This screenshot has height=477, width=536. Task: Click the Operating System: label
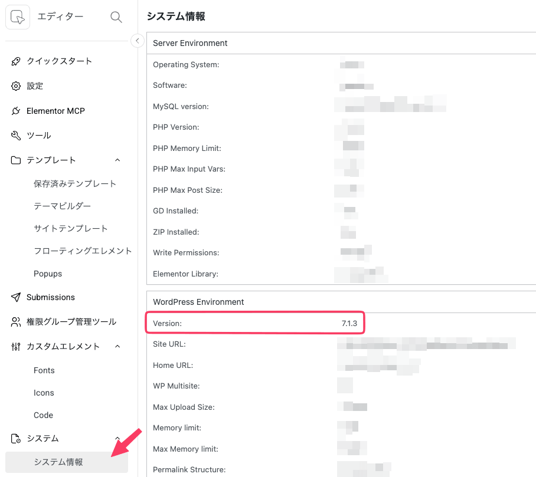pyautogui.click(x=186, y=64)
